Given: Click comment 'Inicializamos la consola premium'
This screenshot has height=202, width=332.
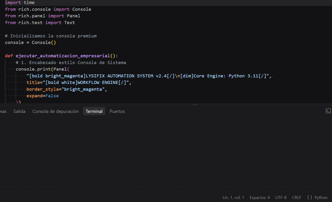Looking at the screenshot, I should (x=51, y=36).
